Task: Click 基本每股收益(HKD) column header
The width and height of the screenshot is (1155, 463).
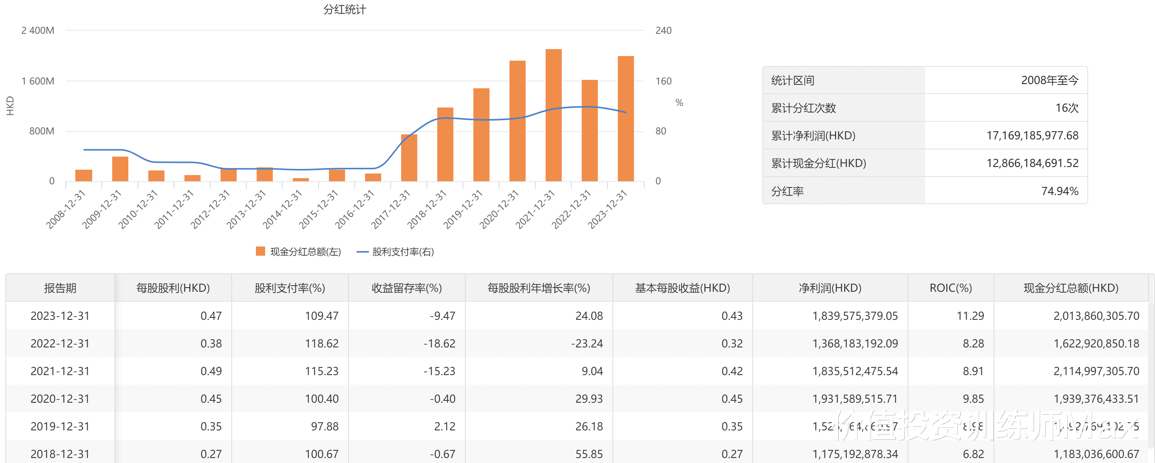Action: pyautogui.click(x=682, y=288)
